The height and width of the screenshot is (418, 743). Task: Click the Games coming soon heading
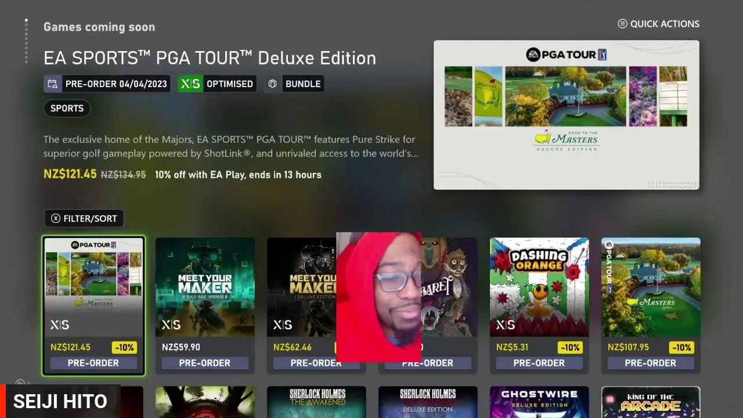(99, 27)
